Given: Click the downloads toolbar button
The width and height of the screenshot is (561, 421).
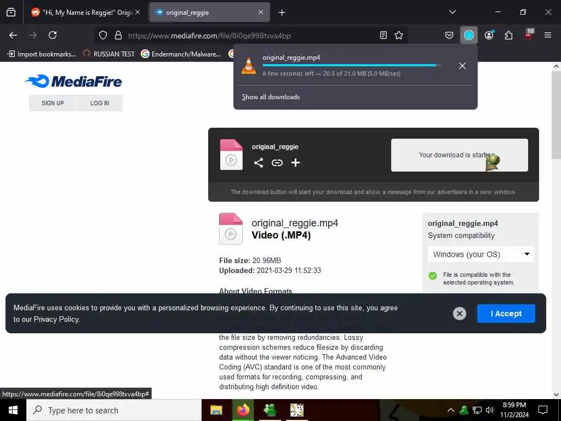Looking at the screenshot, I should pos(469,35).
